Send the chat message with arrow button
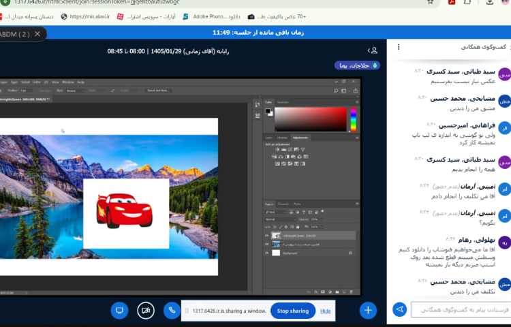The width and height of the screenshot is (511, 327). pyautogui.click(x=399, y=309)
